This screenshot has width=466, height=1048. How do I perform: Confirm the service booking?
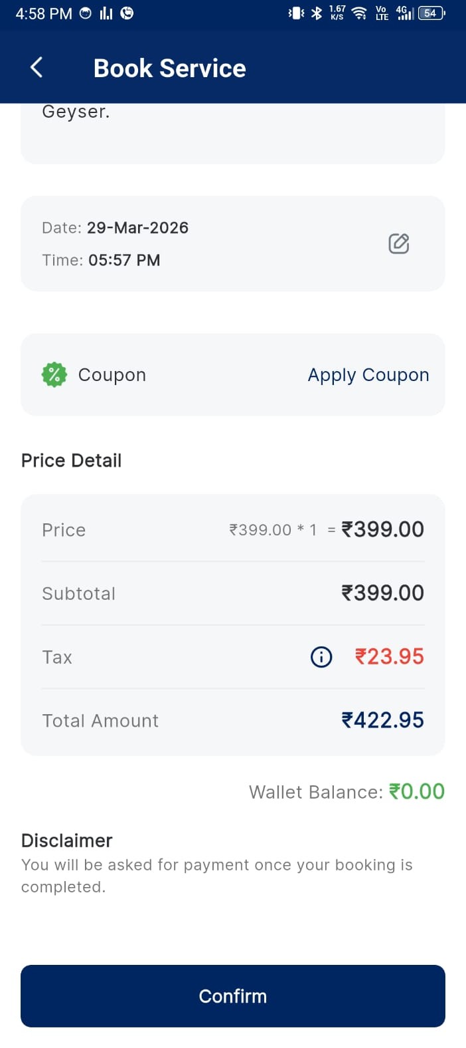[x=233, y=995]
